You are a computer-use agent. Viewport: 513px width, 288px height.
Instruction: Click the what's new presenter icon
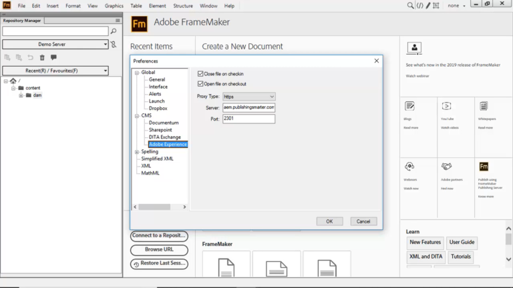tap(414, 48)
